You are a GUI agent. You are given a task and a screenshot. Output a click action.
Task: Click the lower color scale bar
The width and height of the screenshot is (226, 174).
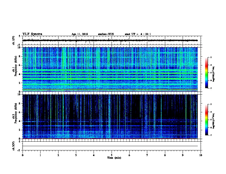[207, 120]
